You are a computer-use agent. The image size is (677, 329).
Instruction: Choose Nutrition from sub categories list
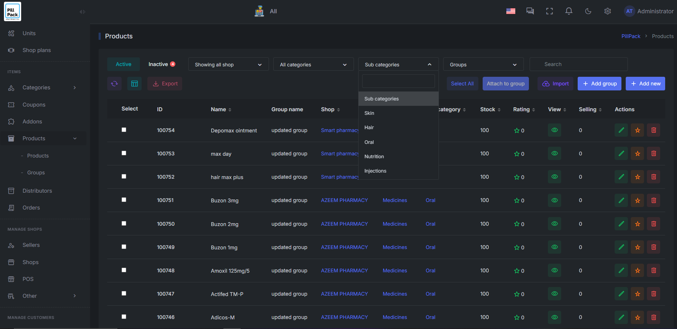click(x=374, y=156)
